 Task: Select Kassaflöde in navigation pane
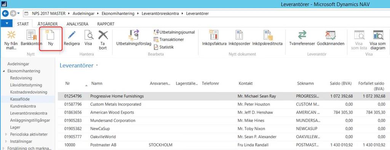click(x=20, y=99)
